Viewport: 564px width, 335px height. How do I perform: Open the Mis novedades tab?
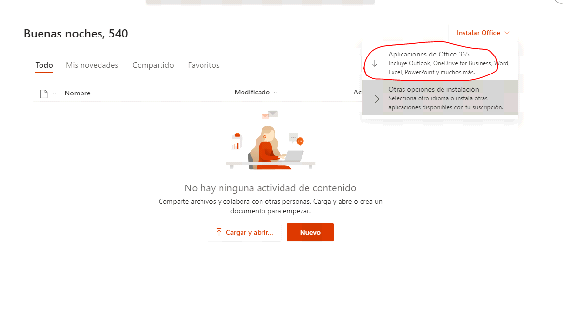pos(92,65)
